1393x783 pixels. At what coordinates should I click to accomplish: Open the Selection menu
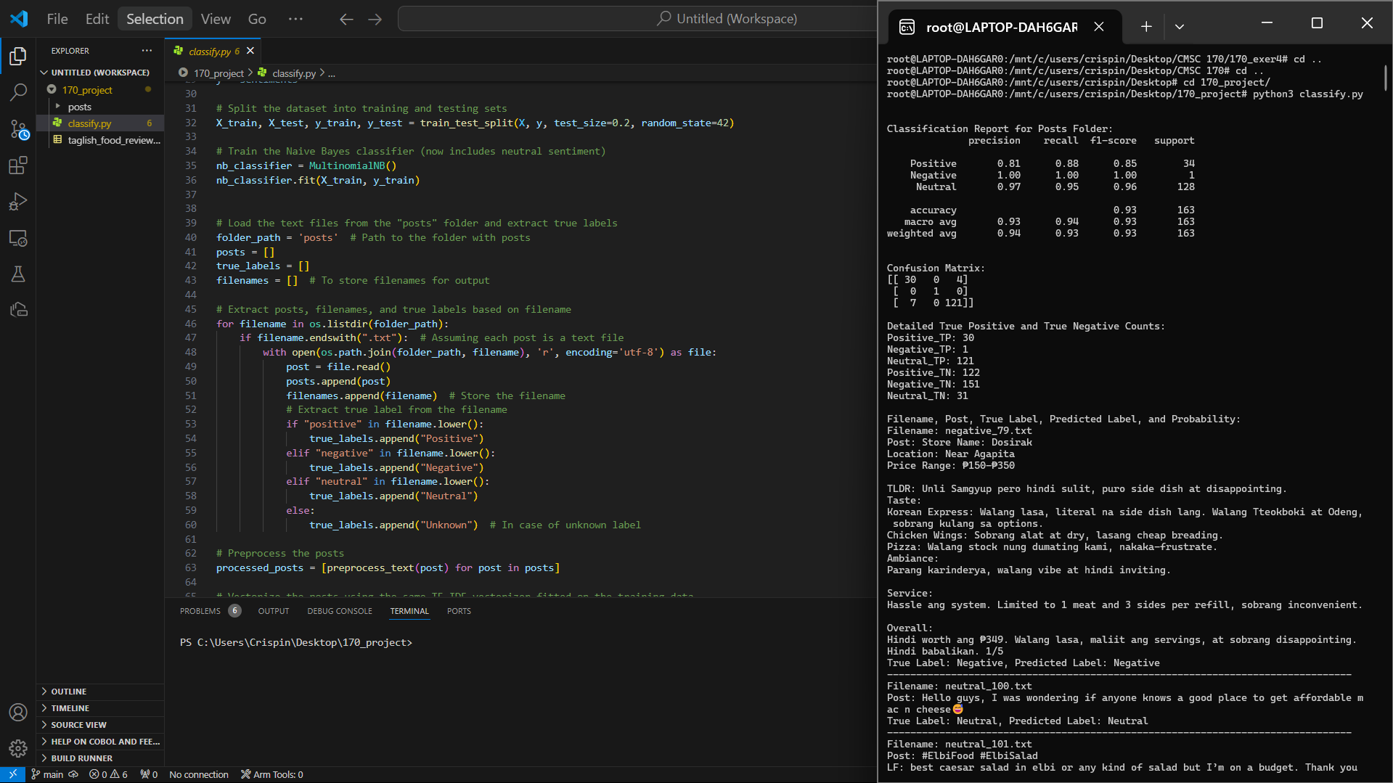click(155, 19)
